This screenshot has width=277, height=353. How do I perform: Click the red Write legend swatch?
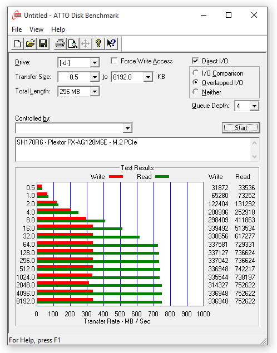(x=116, y=177)
